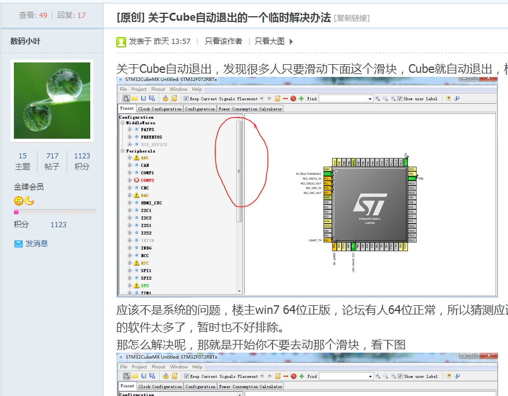The width and height of the screenshot is (508, 396).
Task: Click Open folder icon in first CubeMX screenshot
Action: click(x=135, y=98)
